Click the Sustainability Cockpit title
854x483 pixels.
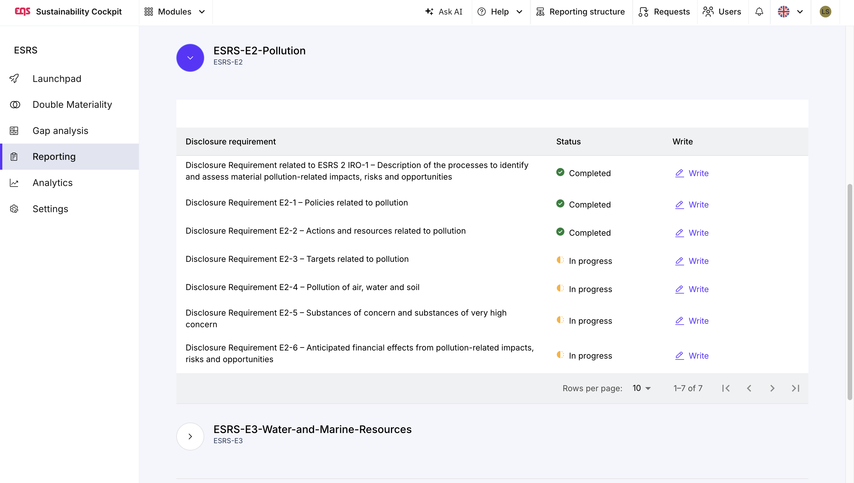pyautogui.click(x=79, y=12)
